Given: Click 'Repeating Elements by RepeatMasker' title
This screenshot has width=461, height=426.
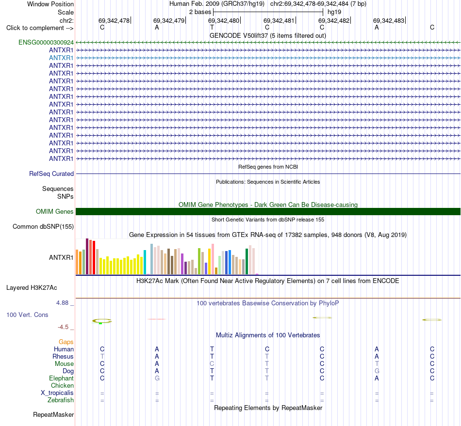Looking at the screenshot, I should point(268,408).
